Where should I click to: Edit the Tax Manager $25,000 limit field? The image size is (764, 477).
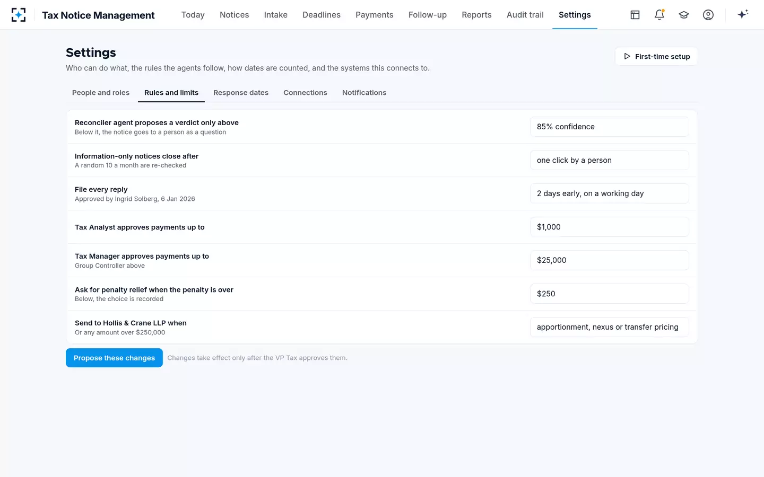[x=609, y=260]
